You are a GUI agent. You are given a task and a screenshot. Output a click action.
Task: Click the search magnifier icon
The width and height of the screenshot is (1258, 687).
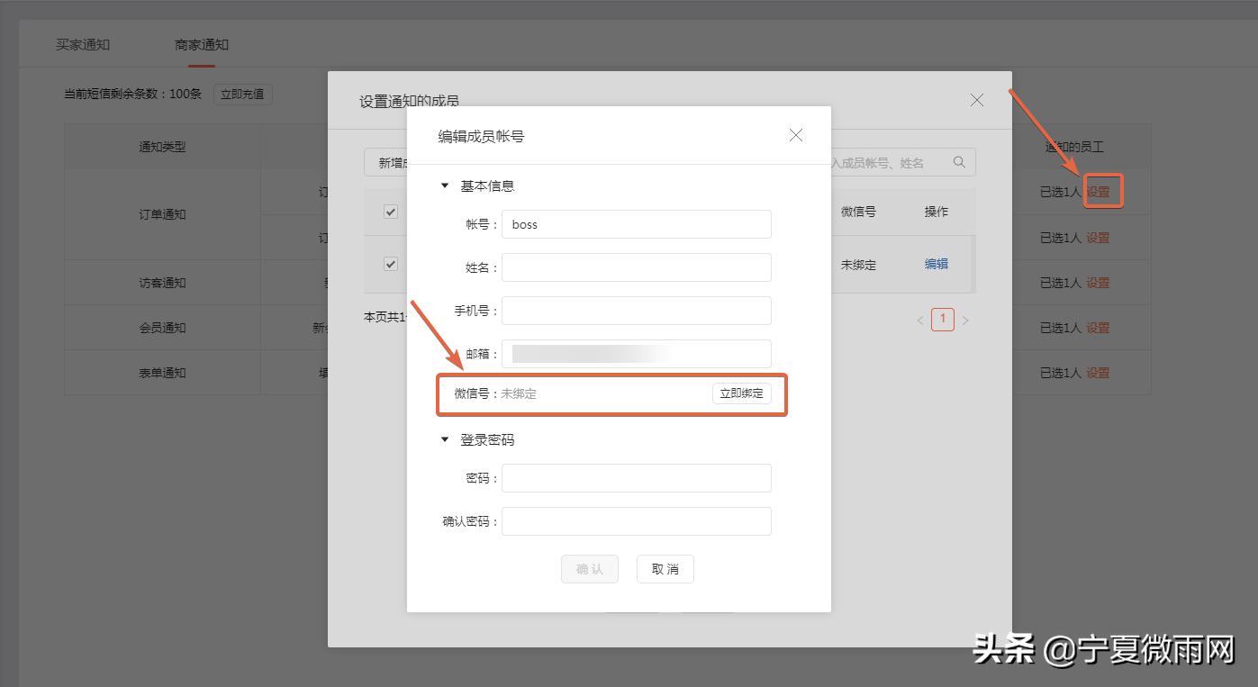coord(959,162)
